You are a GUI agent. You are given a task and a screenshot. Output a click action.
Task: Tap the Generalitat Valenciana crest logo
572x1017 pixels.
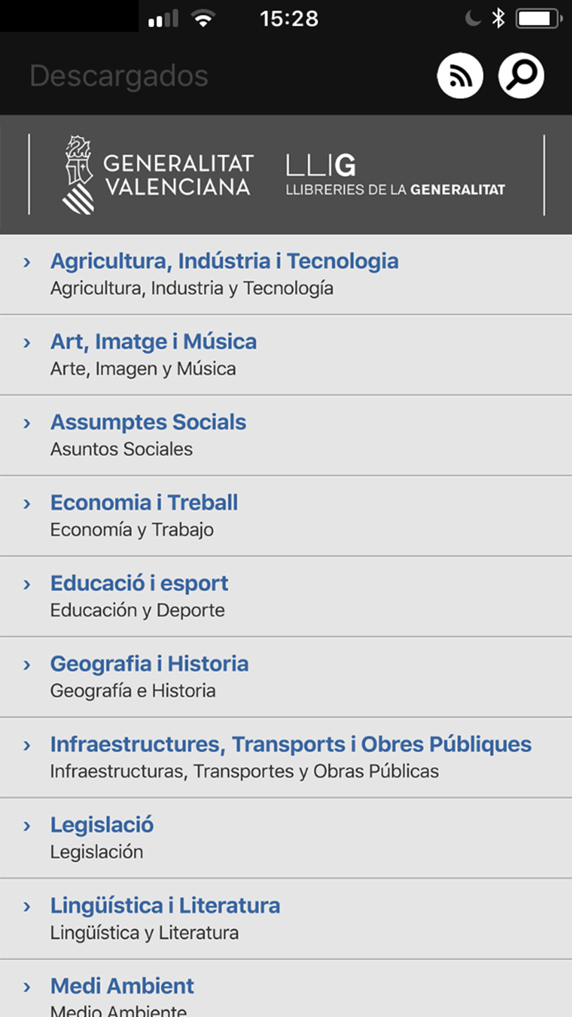coord(78,175)
